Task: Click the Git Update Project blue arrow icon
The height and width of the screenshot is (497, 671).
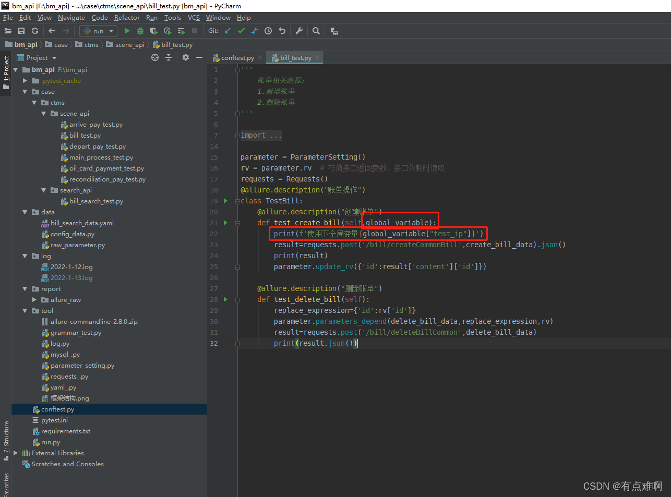Action: (x=227, y=31)
